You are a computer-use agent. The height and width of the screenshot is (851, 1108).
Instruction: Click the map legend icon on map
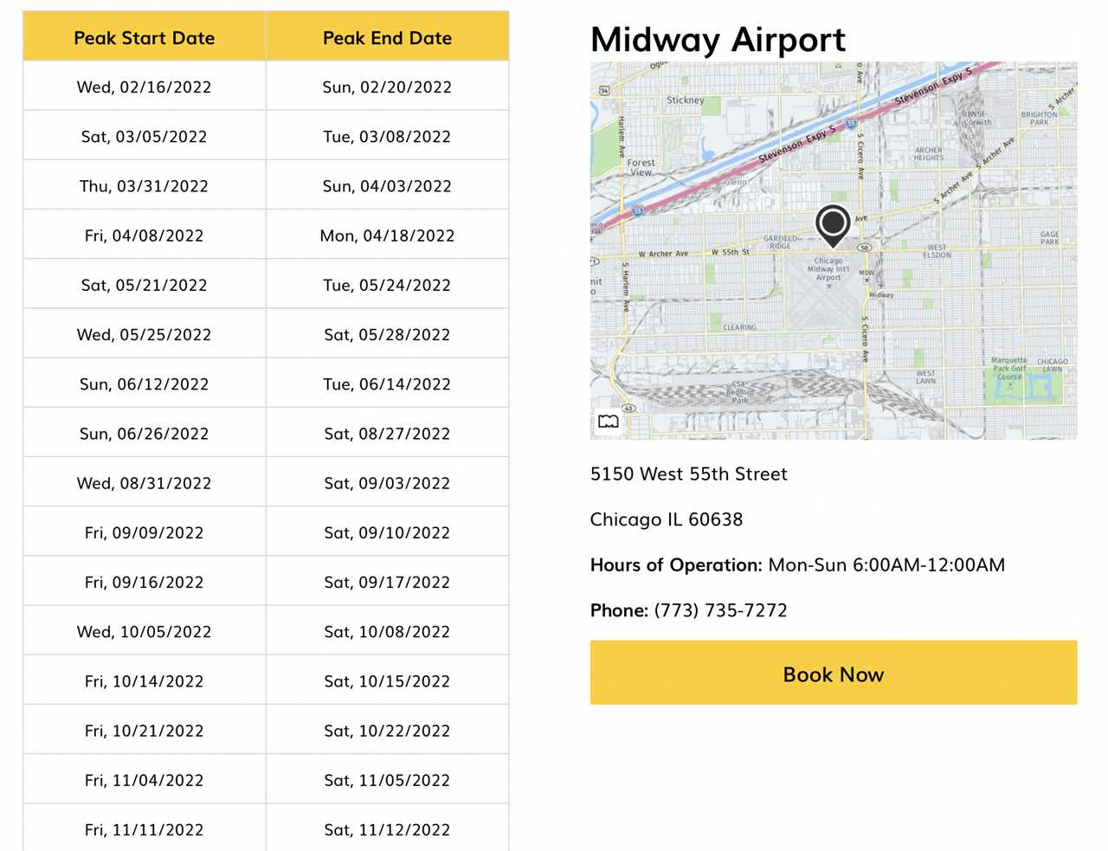609,422
